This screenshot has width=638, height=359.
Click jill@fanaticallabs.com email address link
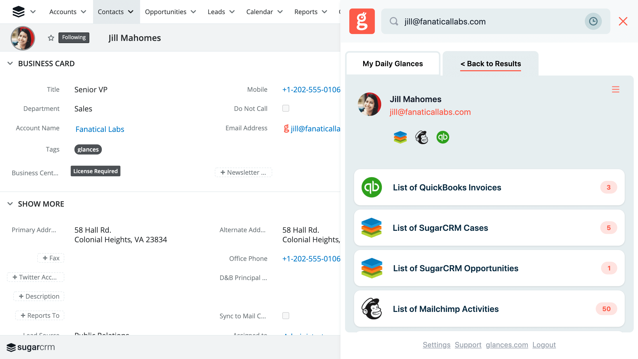pyautogui.click(x=430, y=112)
